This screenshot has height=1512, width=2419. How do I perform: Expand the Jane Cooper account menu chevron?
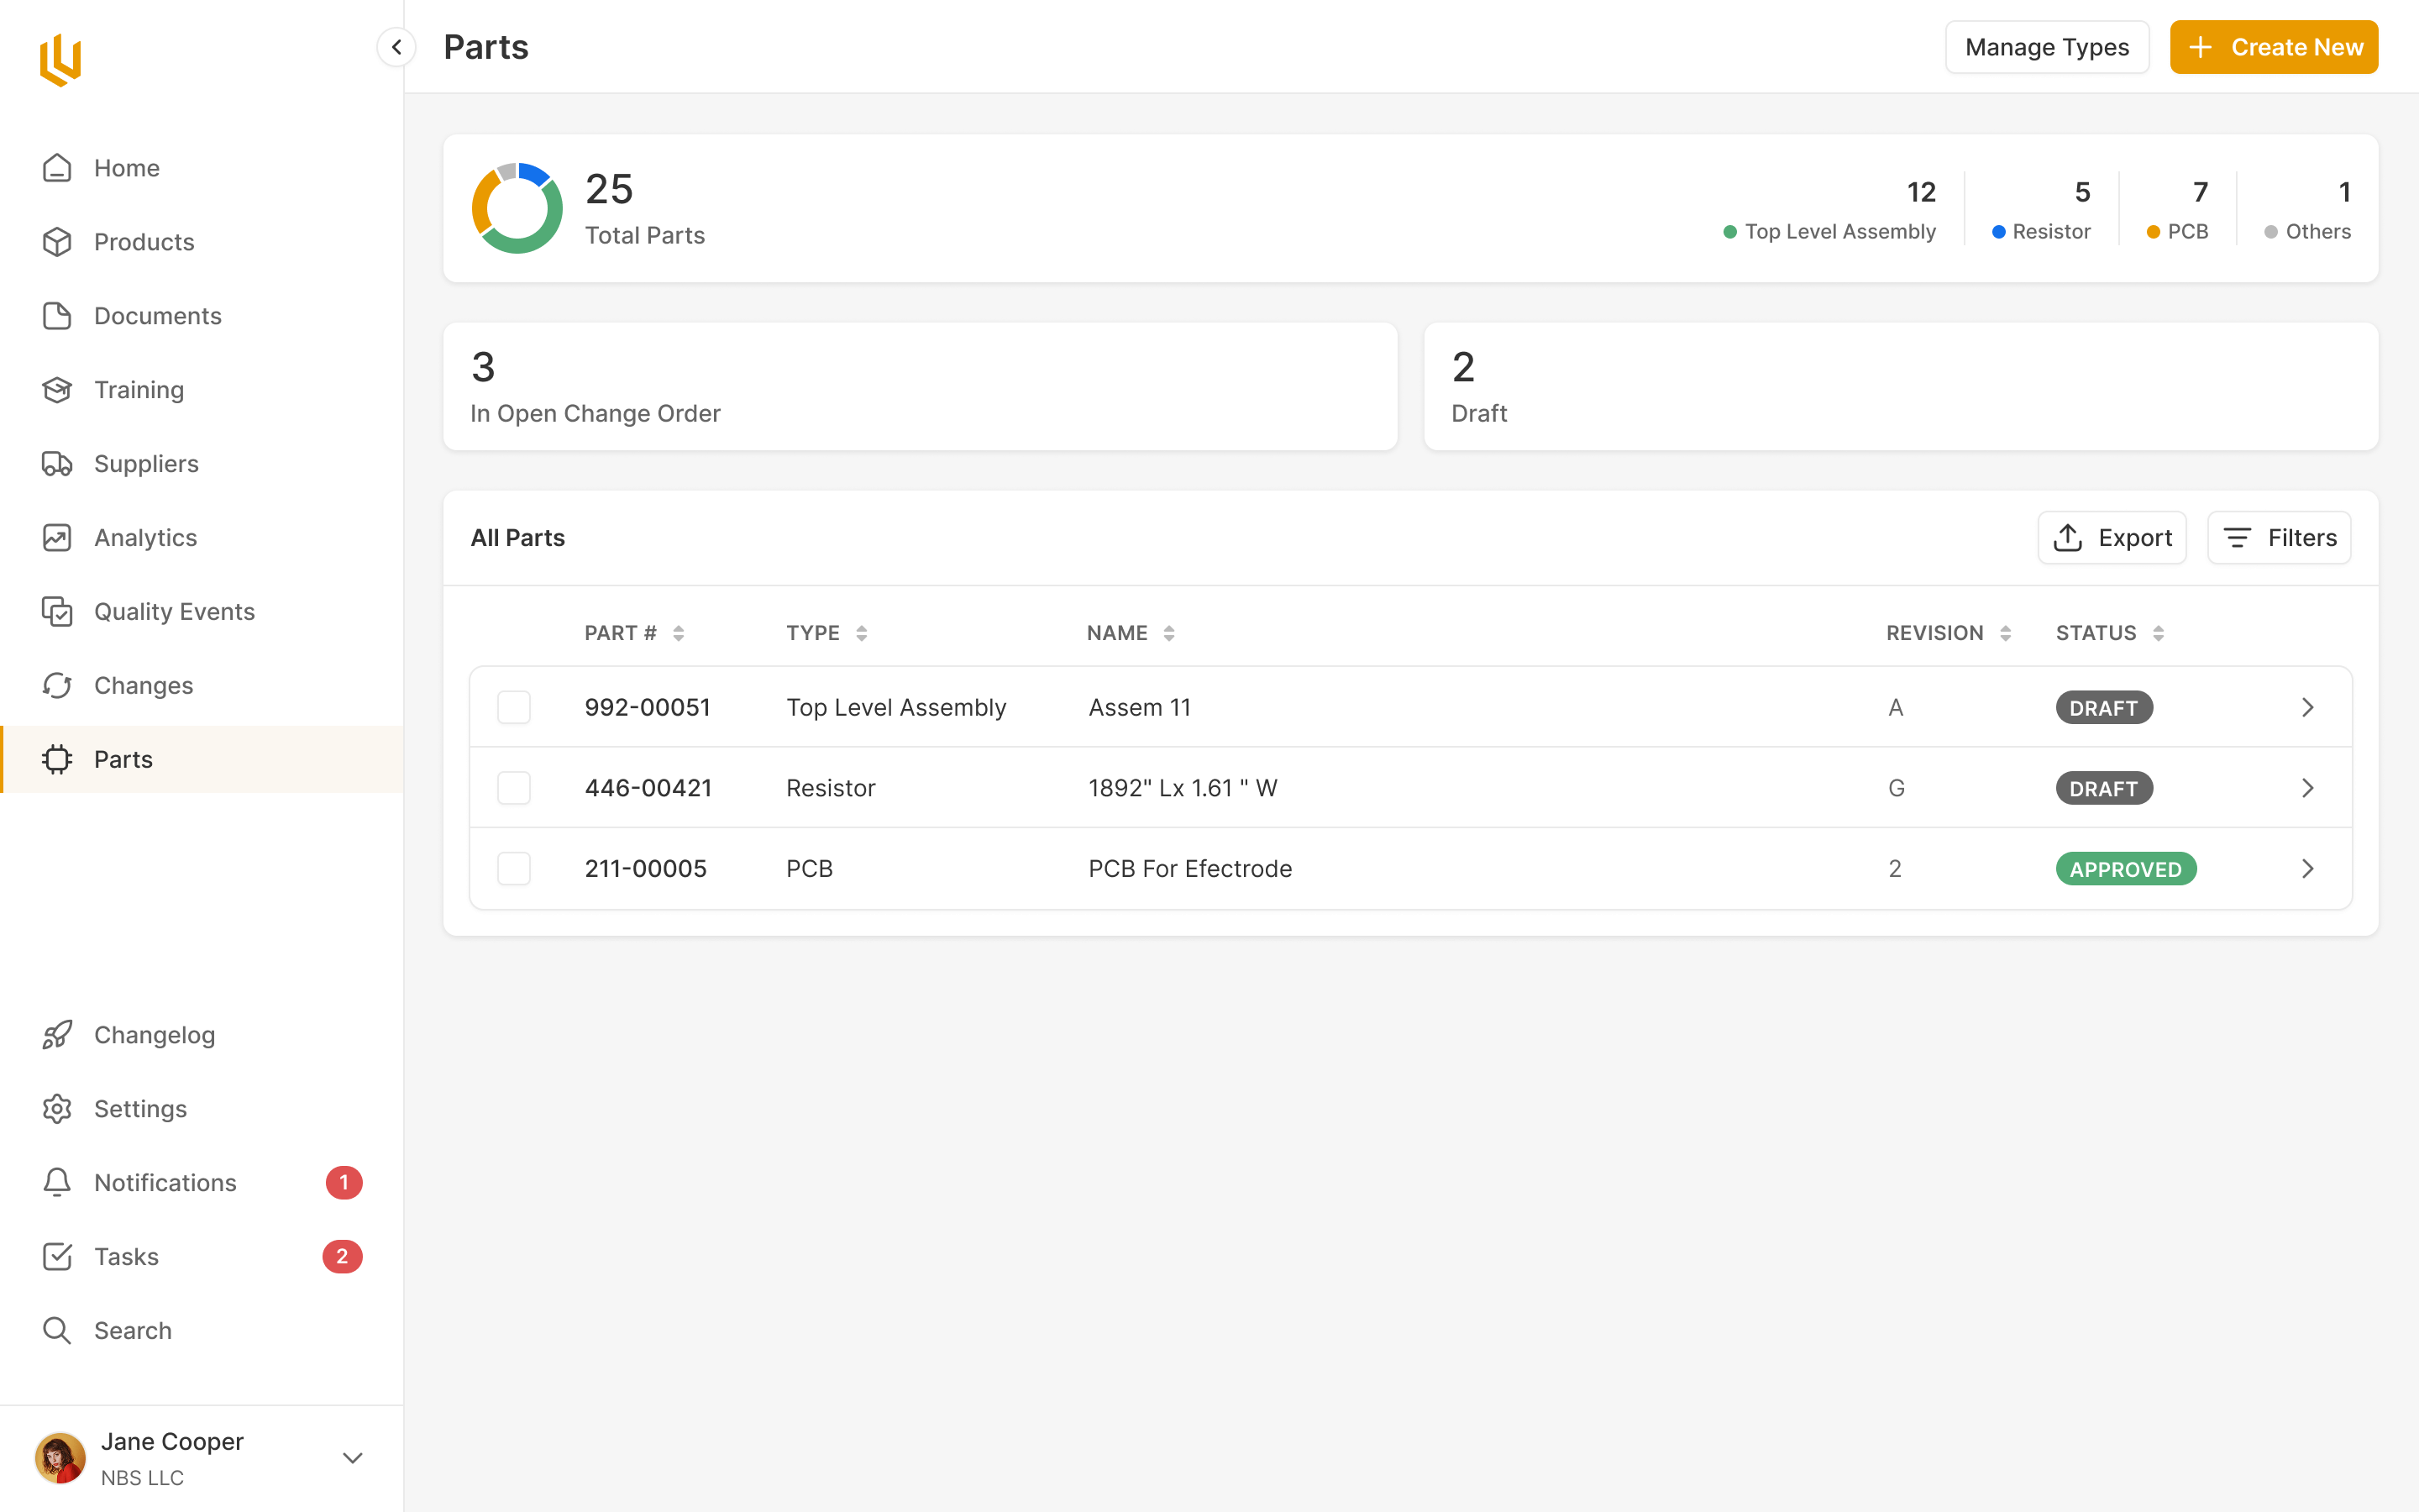[352, 1458]
